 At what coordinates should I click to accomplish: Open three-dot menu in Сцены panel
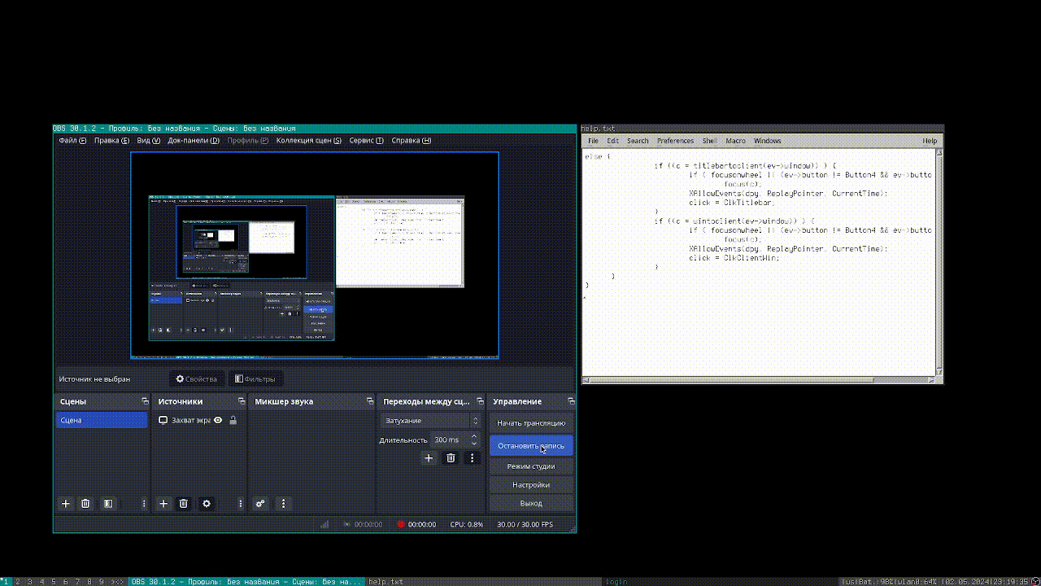[x=144, y=504]
